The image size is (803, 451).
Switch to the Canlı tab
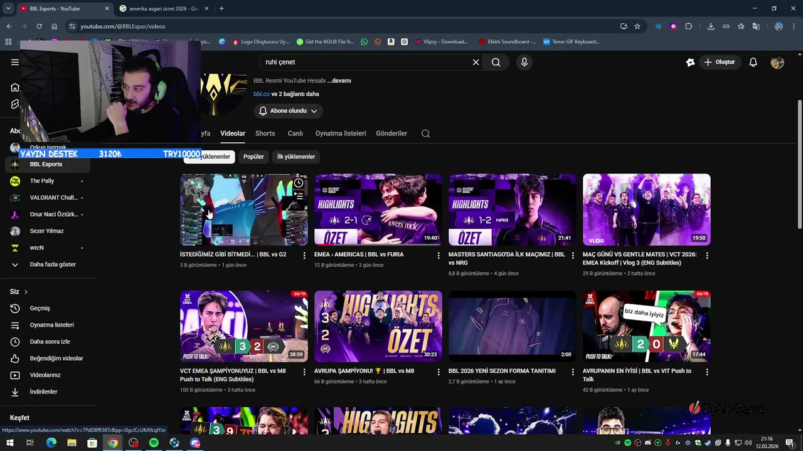[295, 133]
